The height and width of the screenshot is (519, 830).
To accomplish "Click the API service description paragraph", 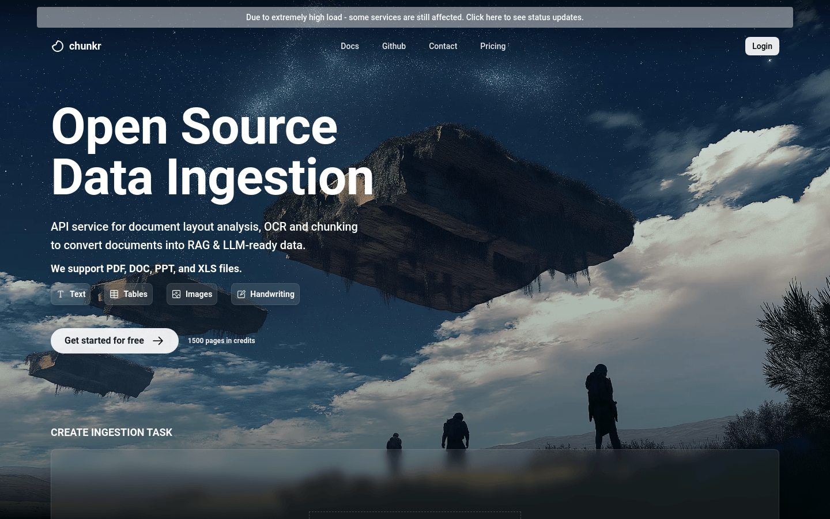I will coord(204,236).
